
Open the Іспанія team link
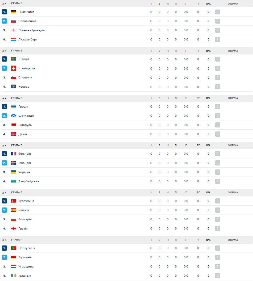tap(24, 210)
